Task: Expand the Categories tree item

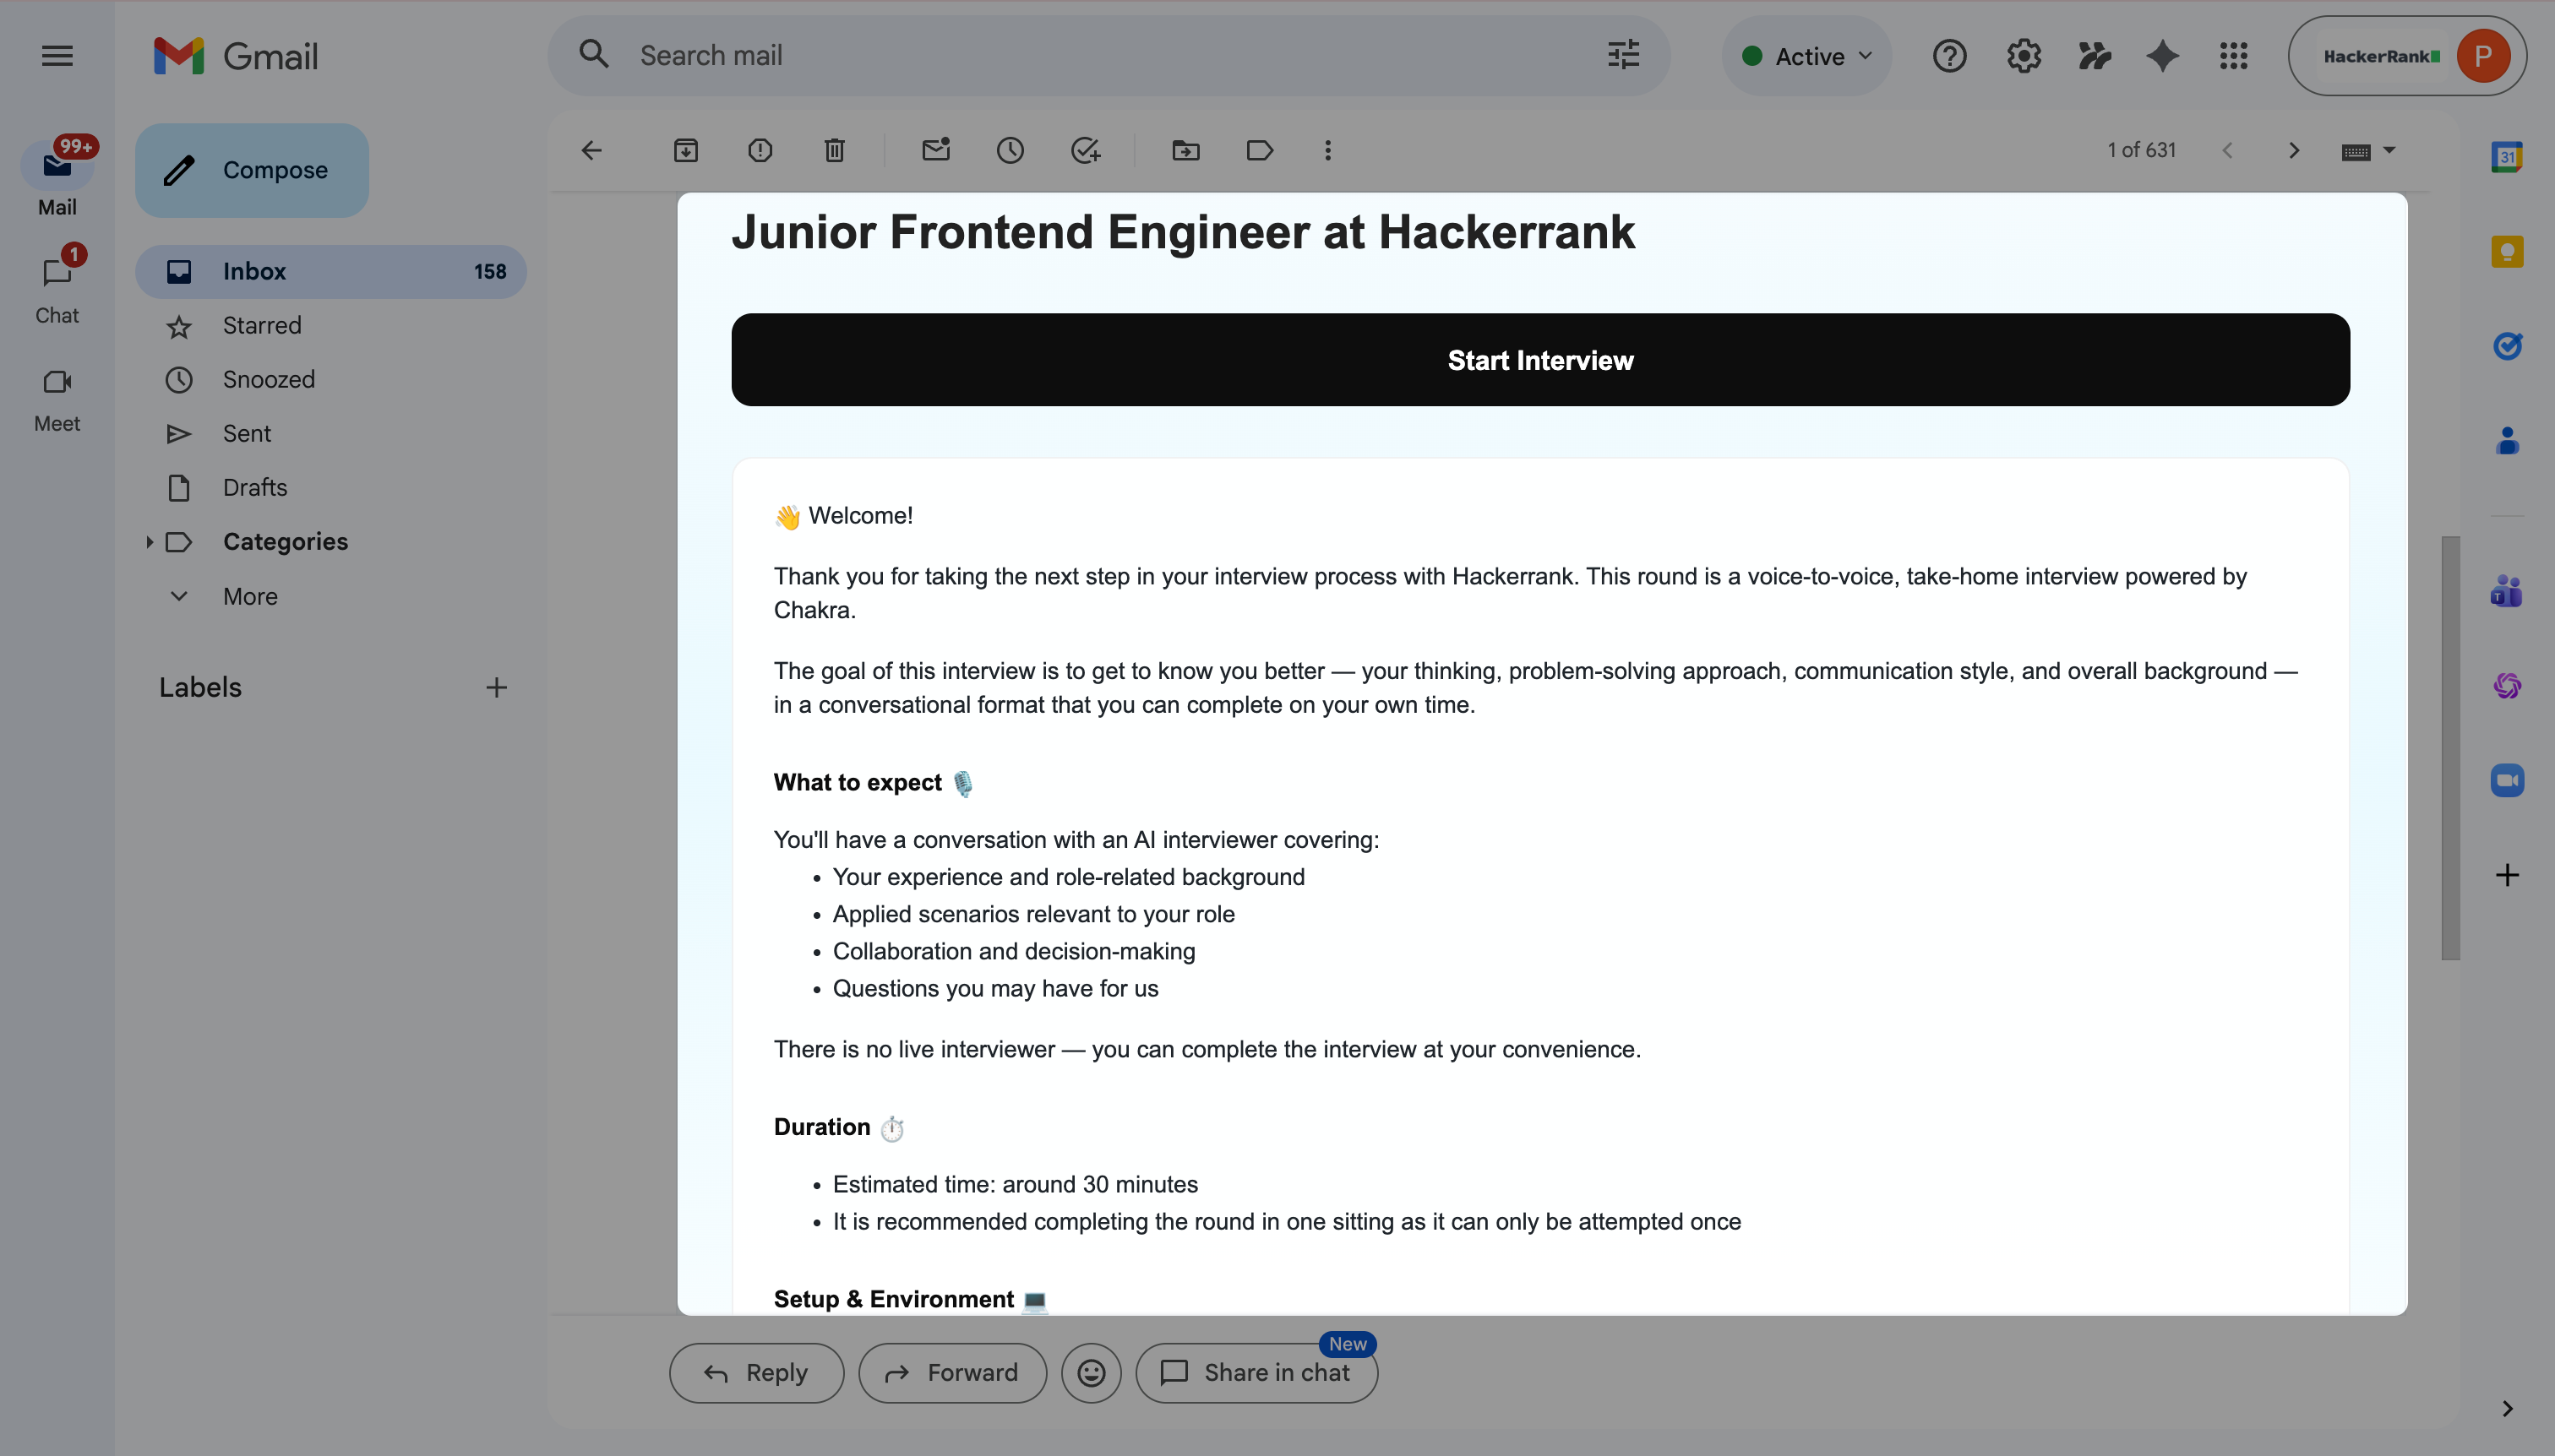Action: coord(149,542)
